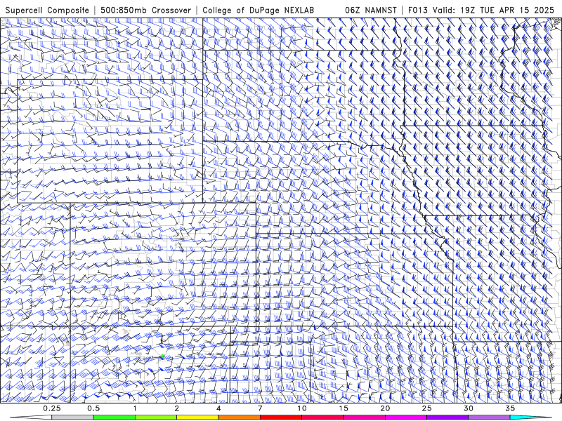Click the magenta legend segment between 20 and 25
562x421 pixels.
[x=406, y=417]
